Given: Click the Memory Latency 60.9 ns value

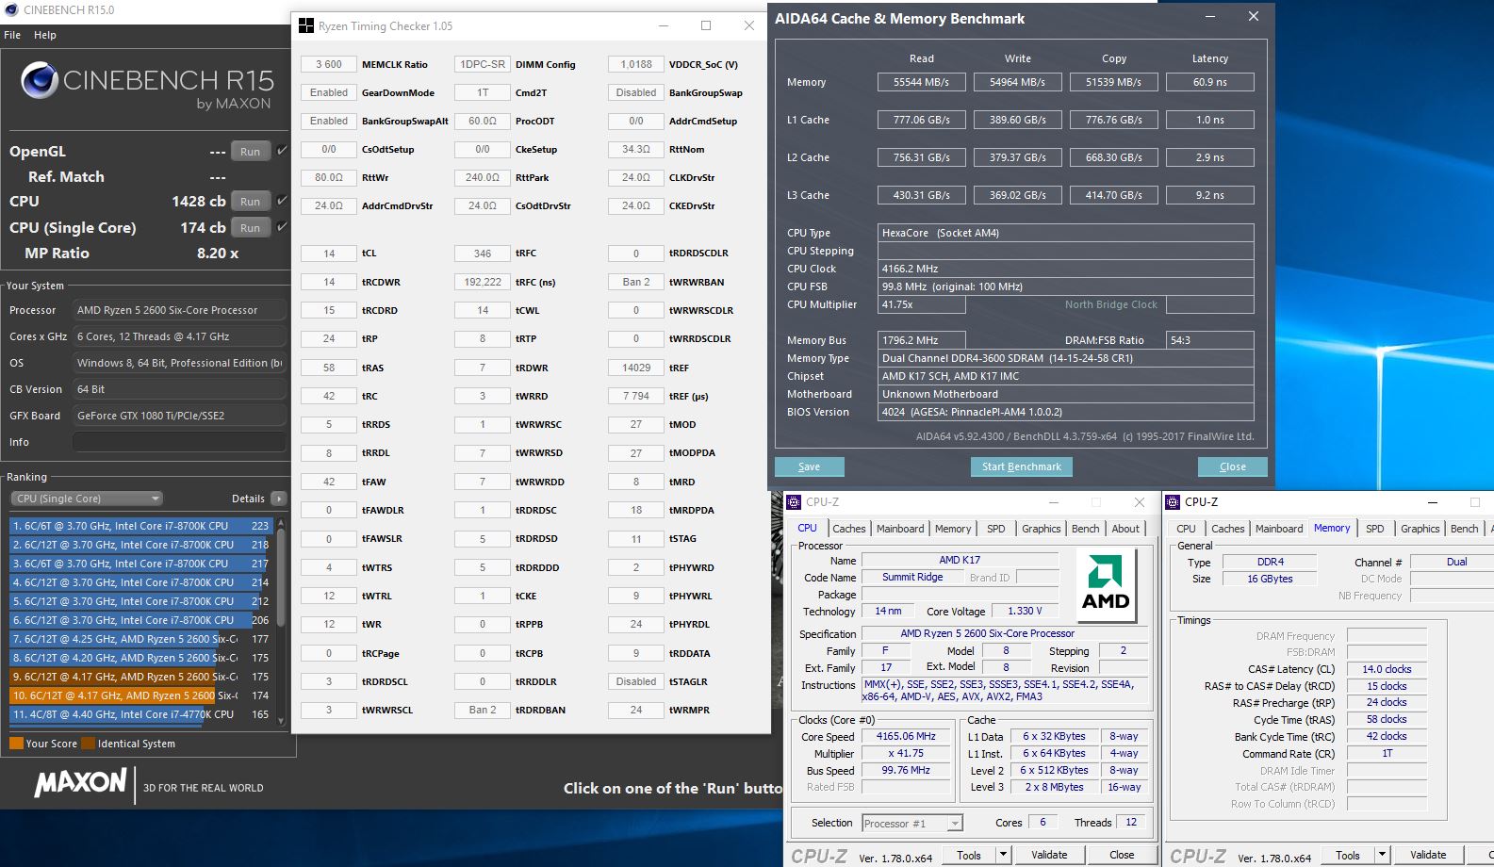Looking at the screenshot, I should (x=1209, y=82).
